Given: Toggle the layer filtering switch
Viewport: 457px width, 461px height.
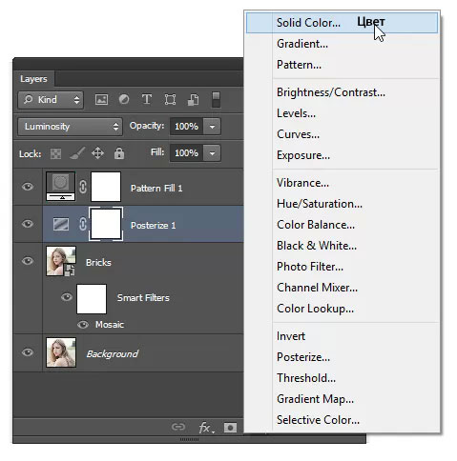Looking at the screenshot, I should point(216,100).
